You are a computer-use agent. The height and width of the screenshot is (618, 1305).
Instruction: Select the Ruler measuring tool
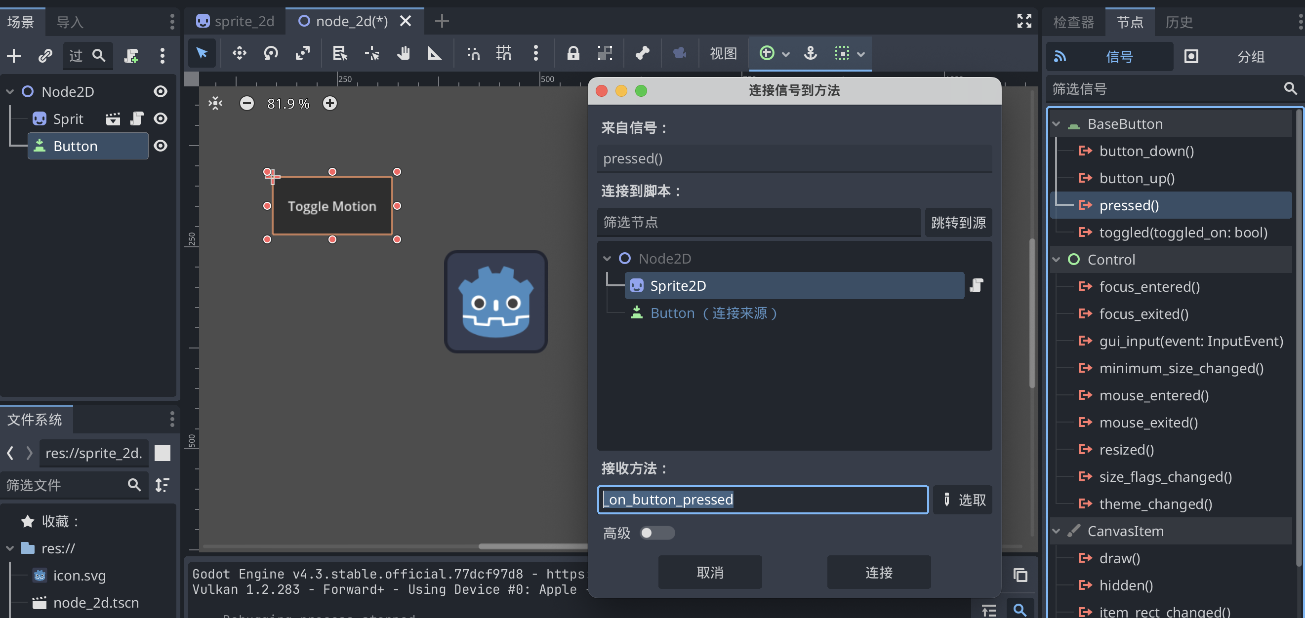coord(434,53)
